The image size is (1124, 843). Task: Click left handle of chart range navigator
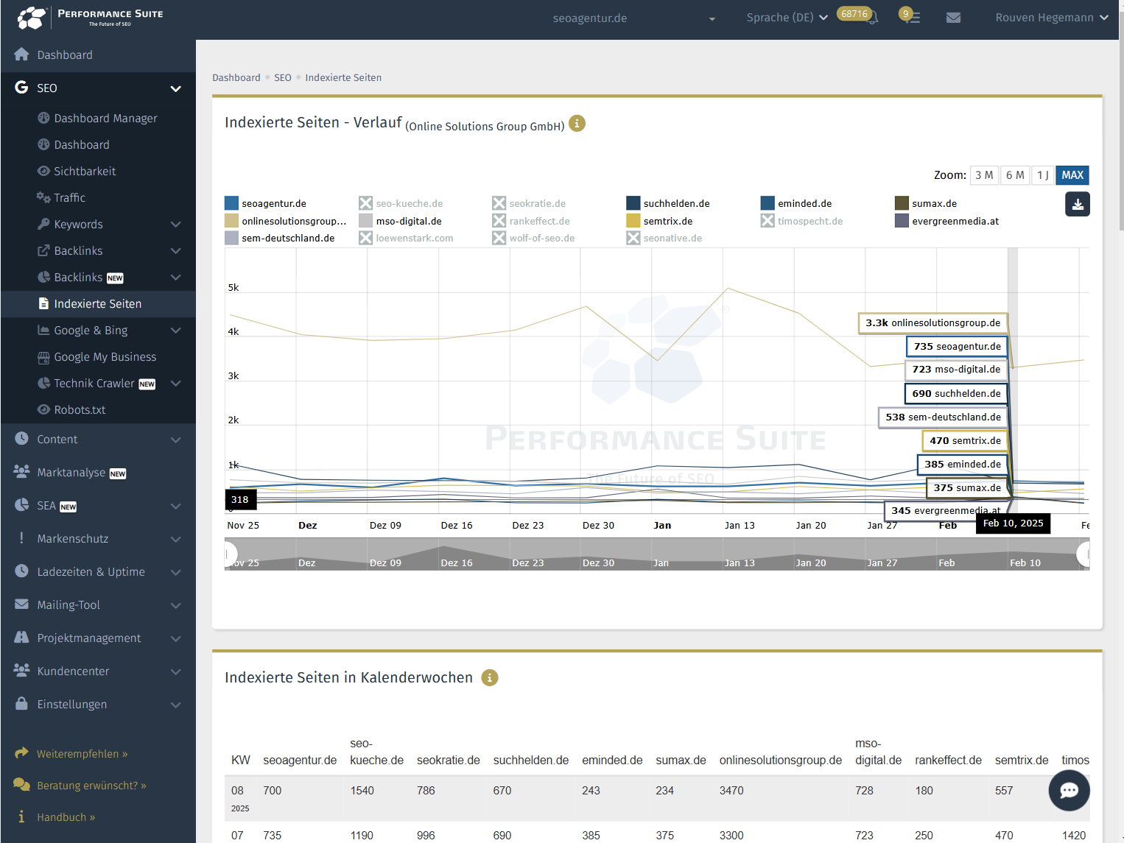tap(230, 554)
